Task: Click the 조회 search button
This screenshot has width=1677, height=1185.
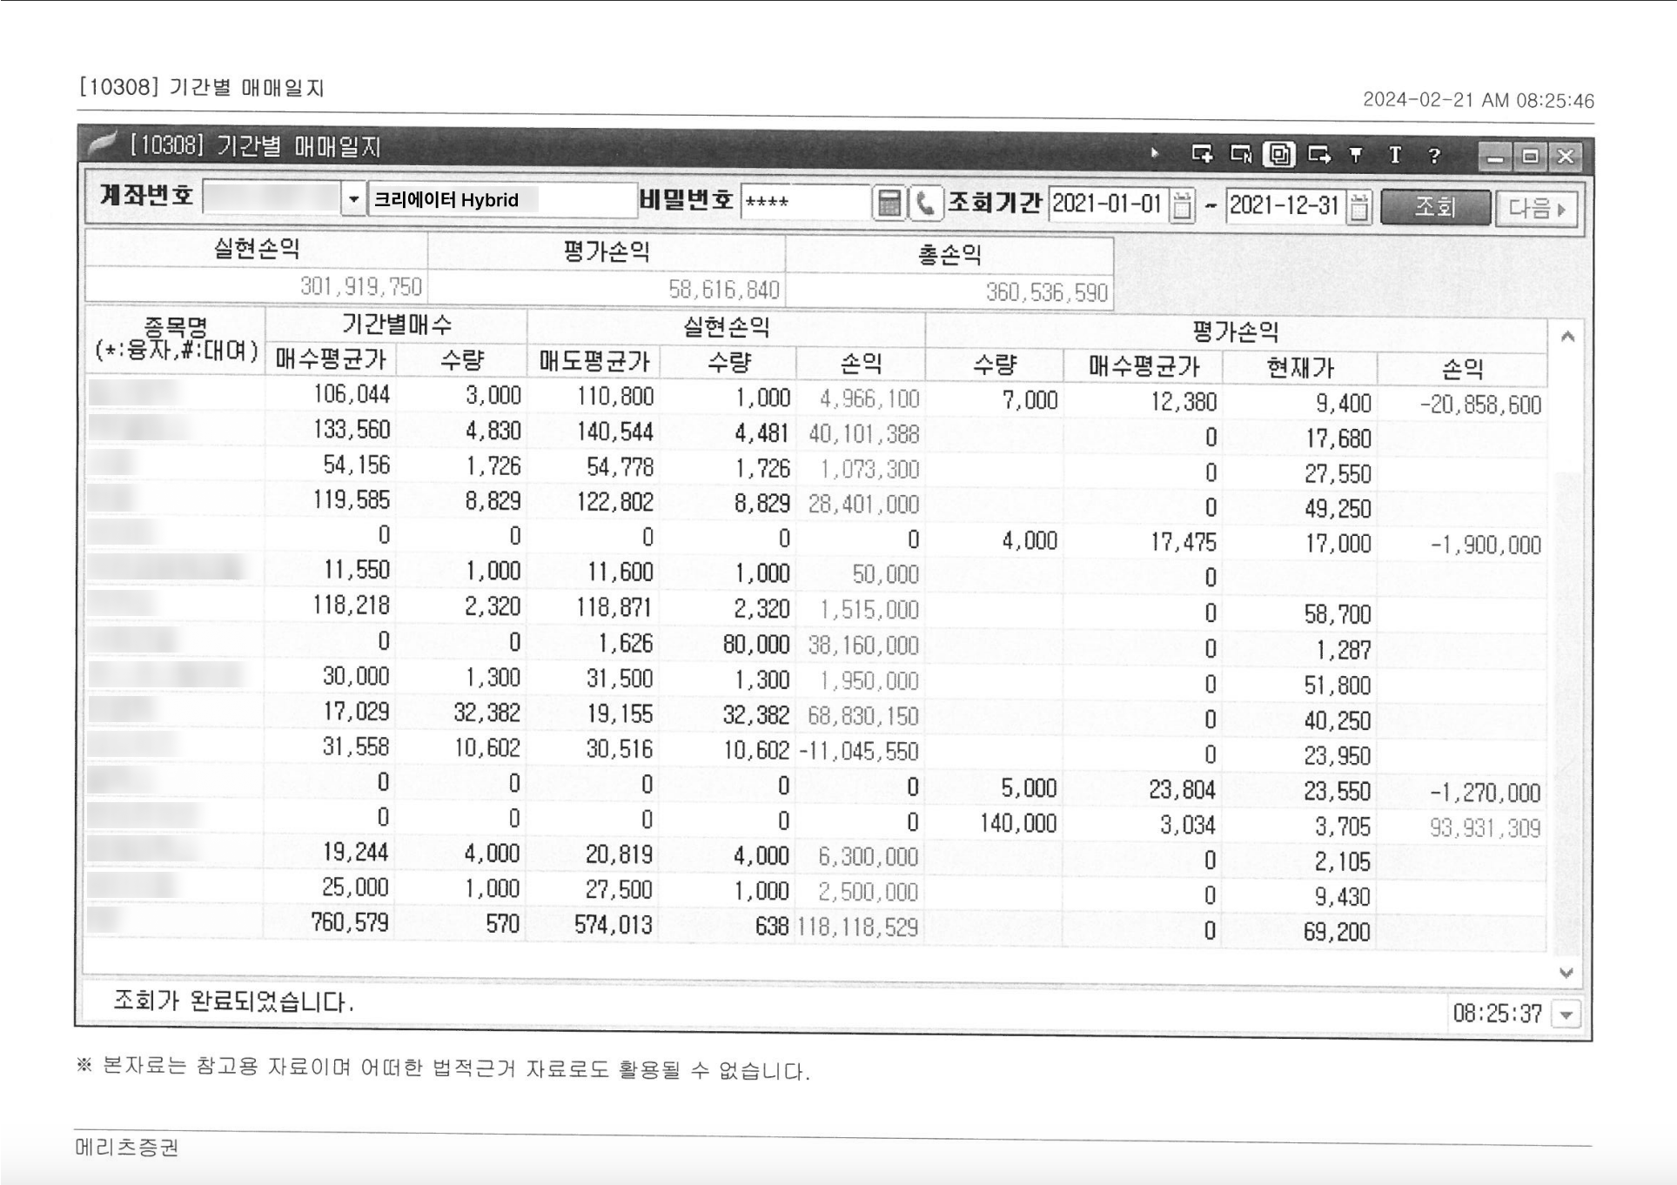Action: [1435, 207]
